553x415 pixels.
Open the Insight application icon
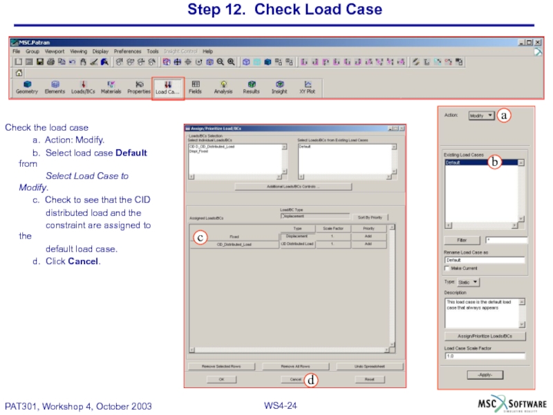(x=279, y=87)
